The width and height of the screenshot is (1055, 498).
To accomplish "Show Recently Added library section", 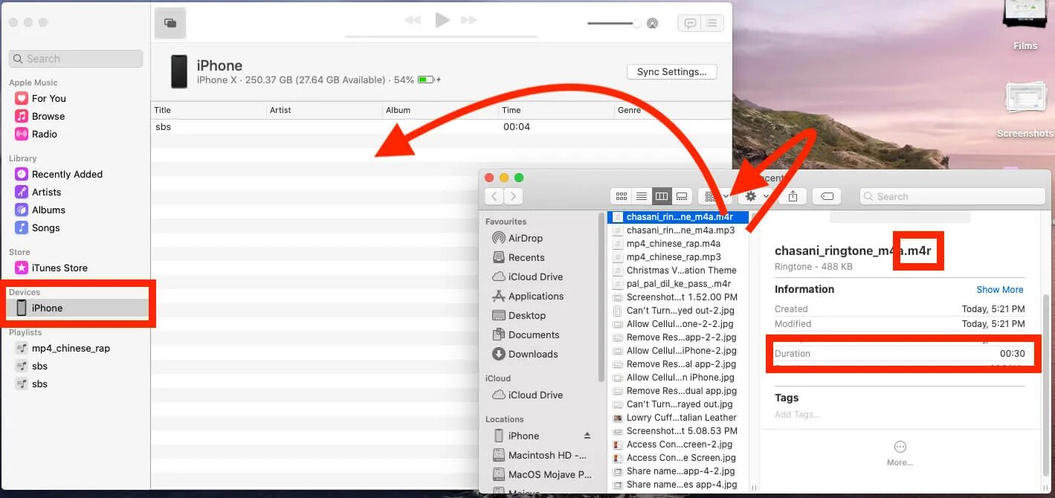I will tap(67, 174).
